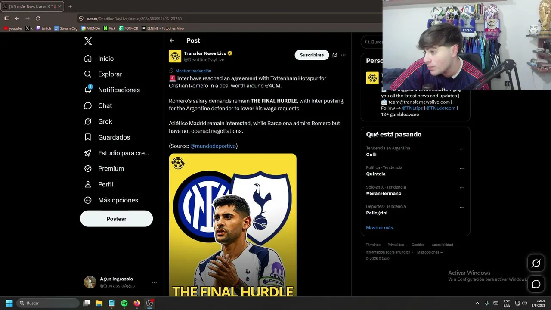
Task: Go back using the Post header arrow
Action: tap(172, 40)
